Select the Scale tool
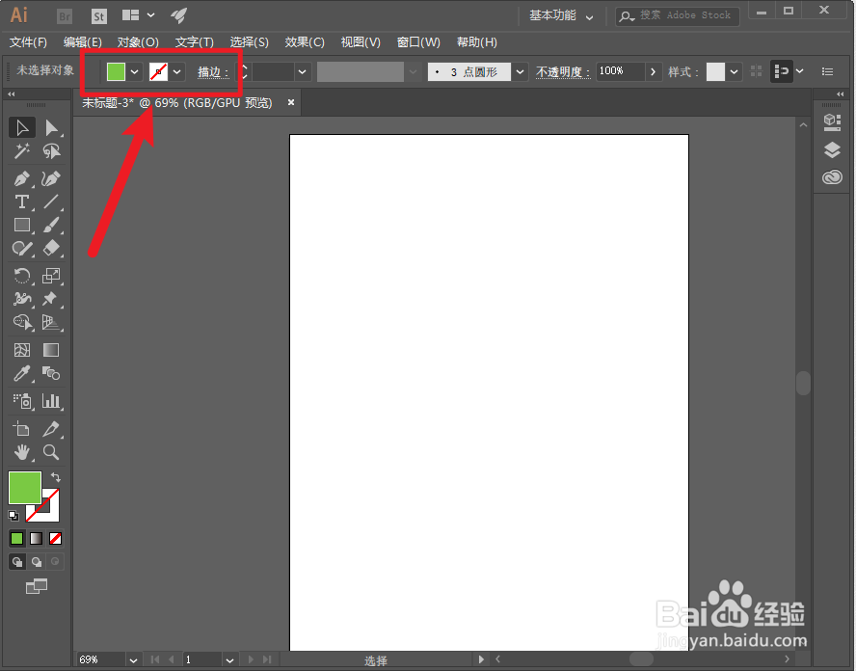 click(51, 276)
